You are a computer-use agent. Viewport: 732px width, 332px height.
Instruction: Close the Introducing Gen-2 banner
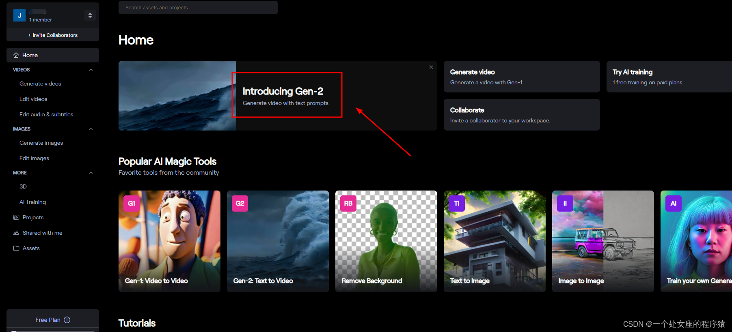(x=431, y=67)
